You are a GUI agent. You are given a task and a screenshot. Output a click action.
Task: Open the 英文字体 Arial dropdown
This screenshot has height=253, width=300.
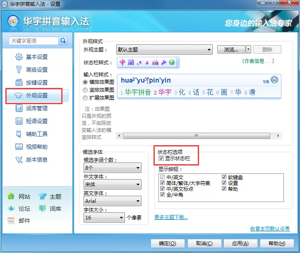coord(113,201)
